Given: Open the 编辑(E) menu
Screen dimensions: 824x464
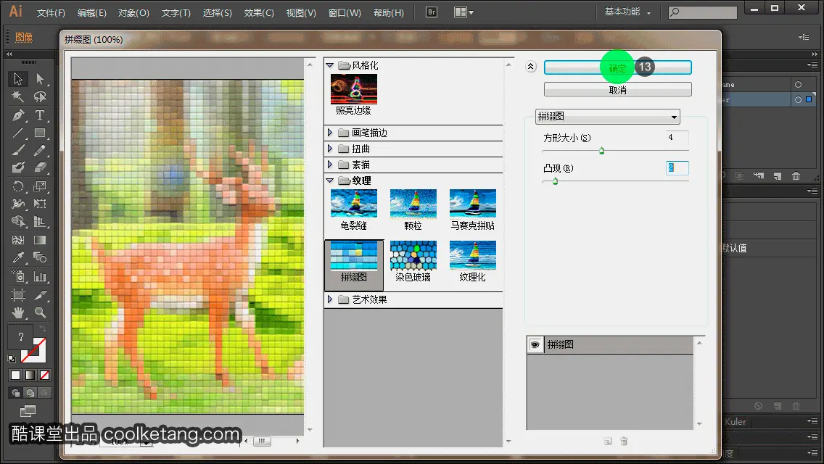Looking at the screenshot, I should [x=92, y=12].
